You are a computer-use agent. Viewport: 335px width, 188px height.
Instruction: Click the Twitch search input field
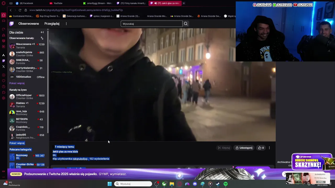(x=152, y=24)
